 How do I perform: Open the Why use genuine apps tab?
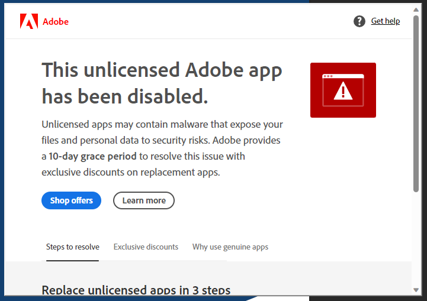pyautogui.click(x=230, y=247)
